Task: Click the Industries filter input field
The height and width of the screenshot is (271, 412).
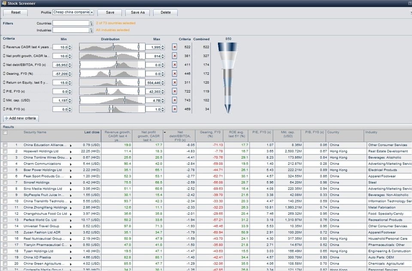Action: [71, 30]
